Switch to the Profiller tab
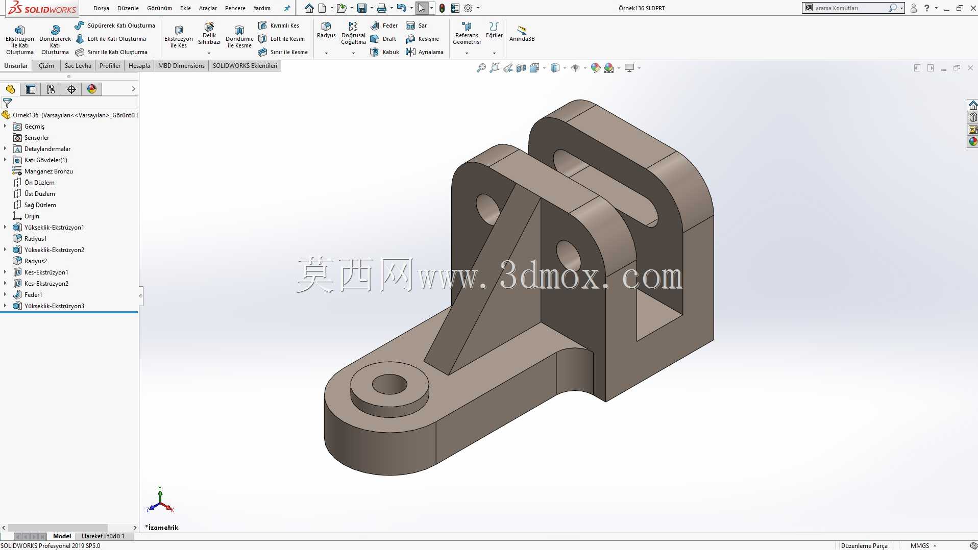 point(110,66)
